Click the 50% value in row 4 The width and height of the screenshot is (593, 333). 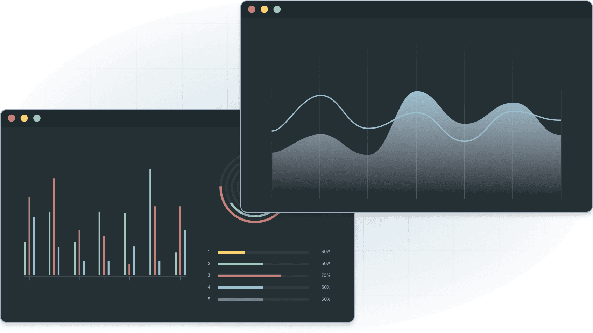pos(326,287)
